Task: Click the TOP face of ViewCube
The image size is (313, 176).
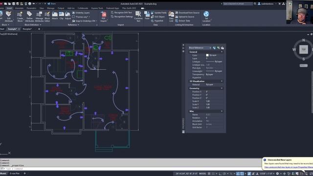Action: click(x=303, y=49)
